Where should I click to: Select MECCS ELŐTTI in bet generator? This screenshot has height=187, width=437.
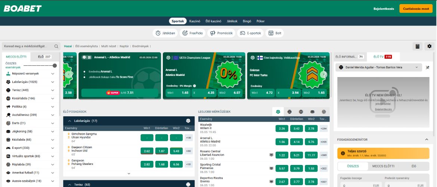(x=383, y=166)
